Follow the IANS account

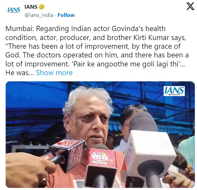tap(66, 15)
